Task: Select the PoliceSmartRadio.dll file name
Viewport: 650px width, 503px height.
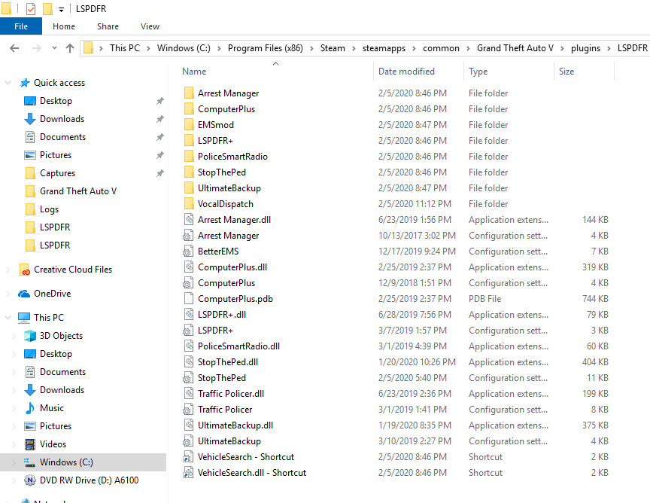Action: pyautogui.click(x=238, y=346)
